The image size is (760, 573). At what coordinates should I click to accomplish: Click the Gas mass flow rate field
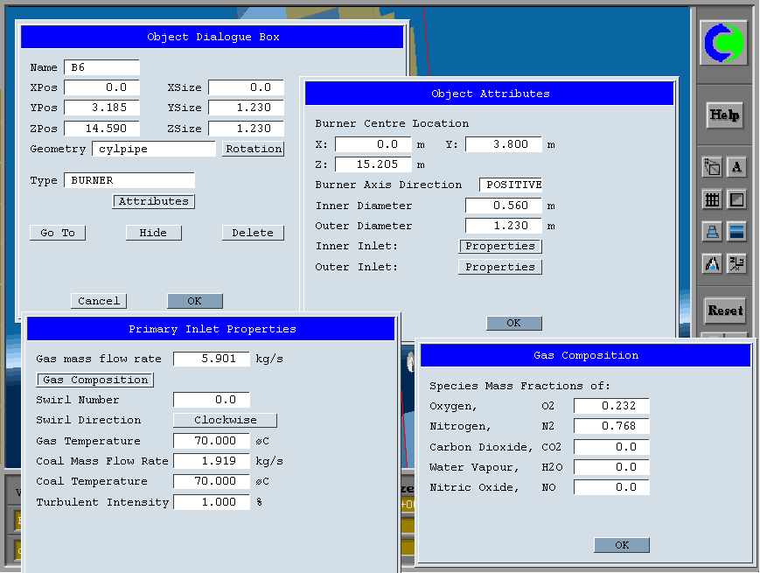(211, 360)
